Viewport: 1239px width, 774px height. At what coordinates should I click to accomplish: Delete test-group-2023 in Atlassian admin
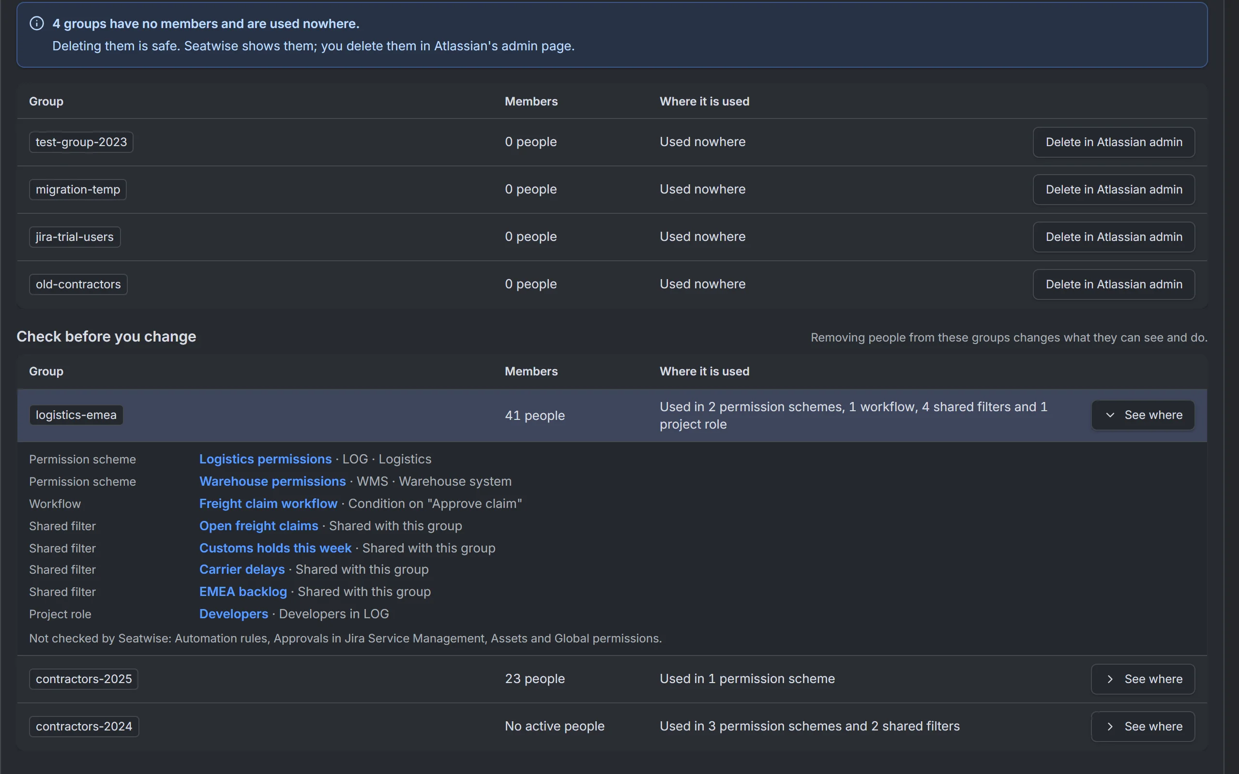click(1114, 142)
